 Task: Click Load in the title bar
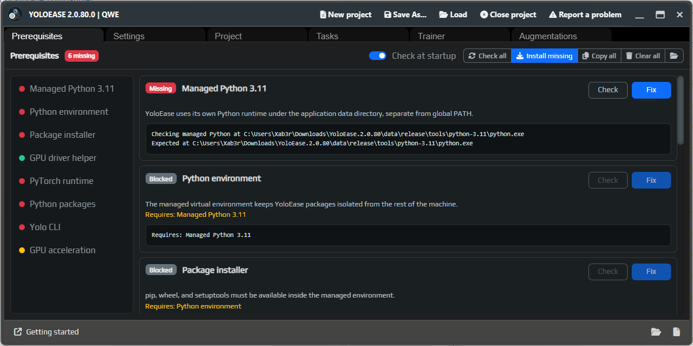(453, 14)
